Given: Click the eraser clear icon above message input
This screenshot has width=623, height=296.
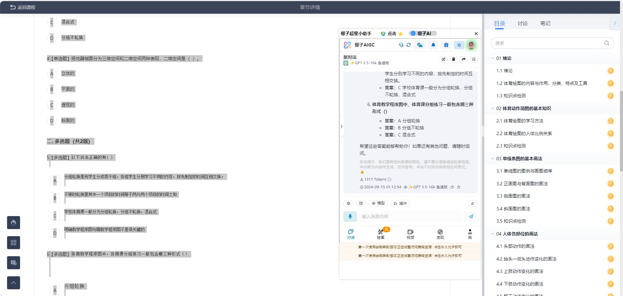Looking at the screenshot, I should tap(472, 203).
